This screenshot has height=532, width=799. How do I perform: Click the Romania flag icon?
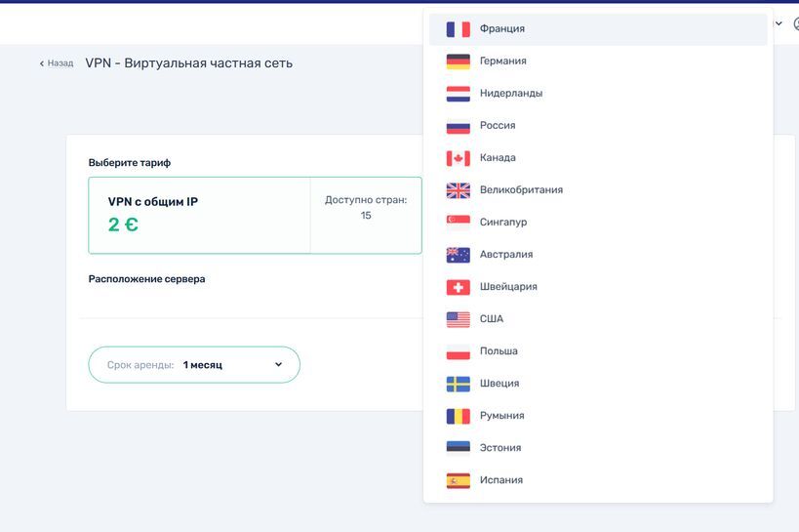[458, 416]
